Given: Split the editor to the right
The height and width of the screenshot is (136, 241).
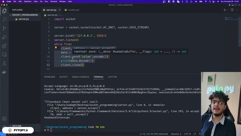Looking at the screenshot, I should (232, 10).
